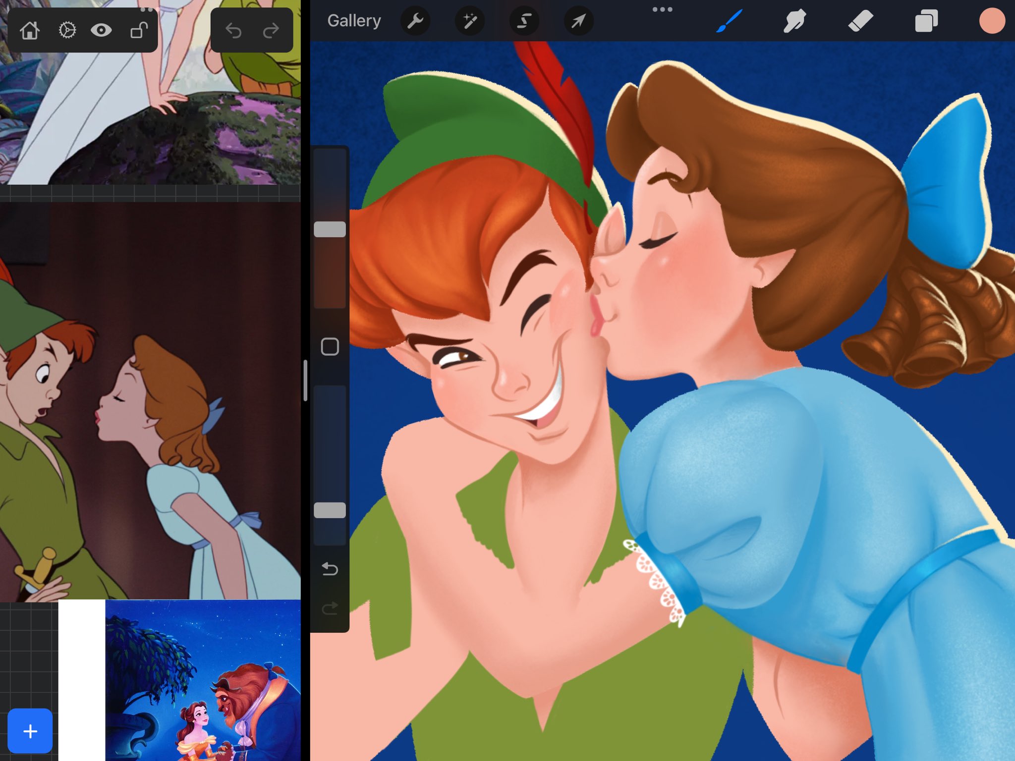Click the brush size slider handle
The height and width of the screenshot is (761, 1015).
330,229
